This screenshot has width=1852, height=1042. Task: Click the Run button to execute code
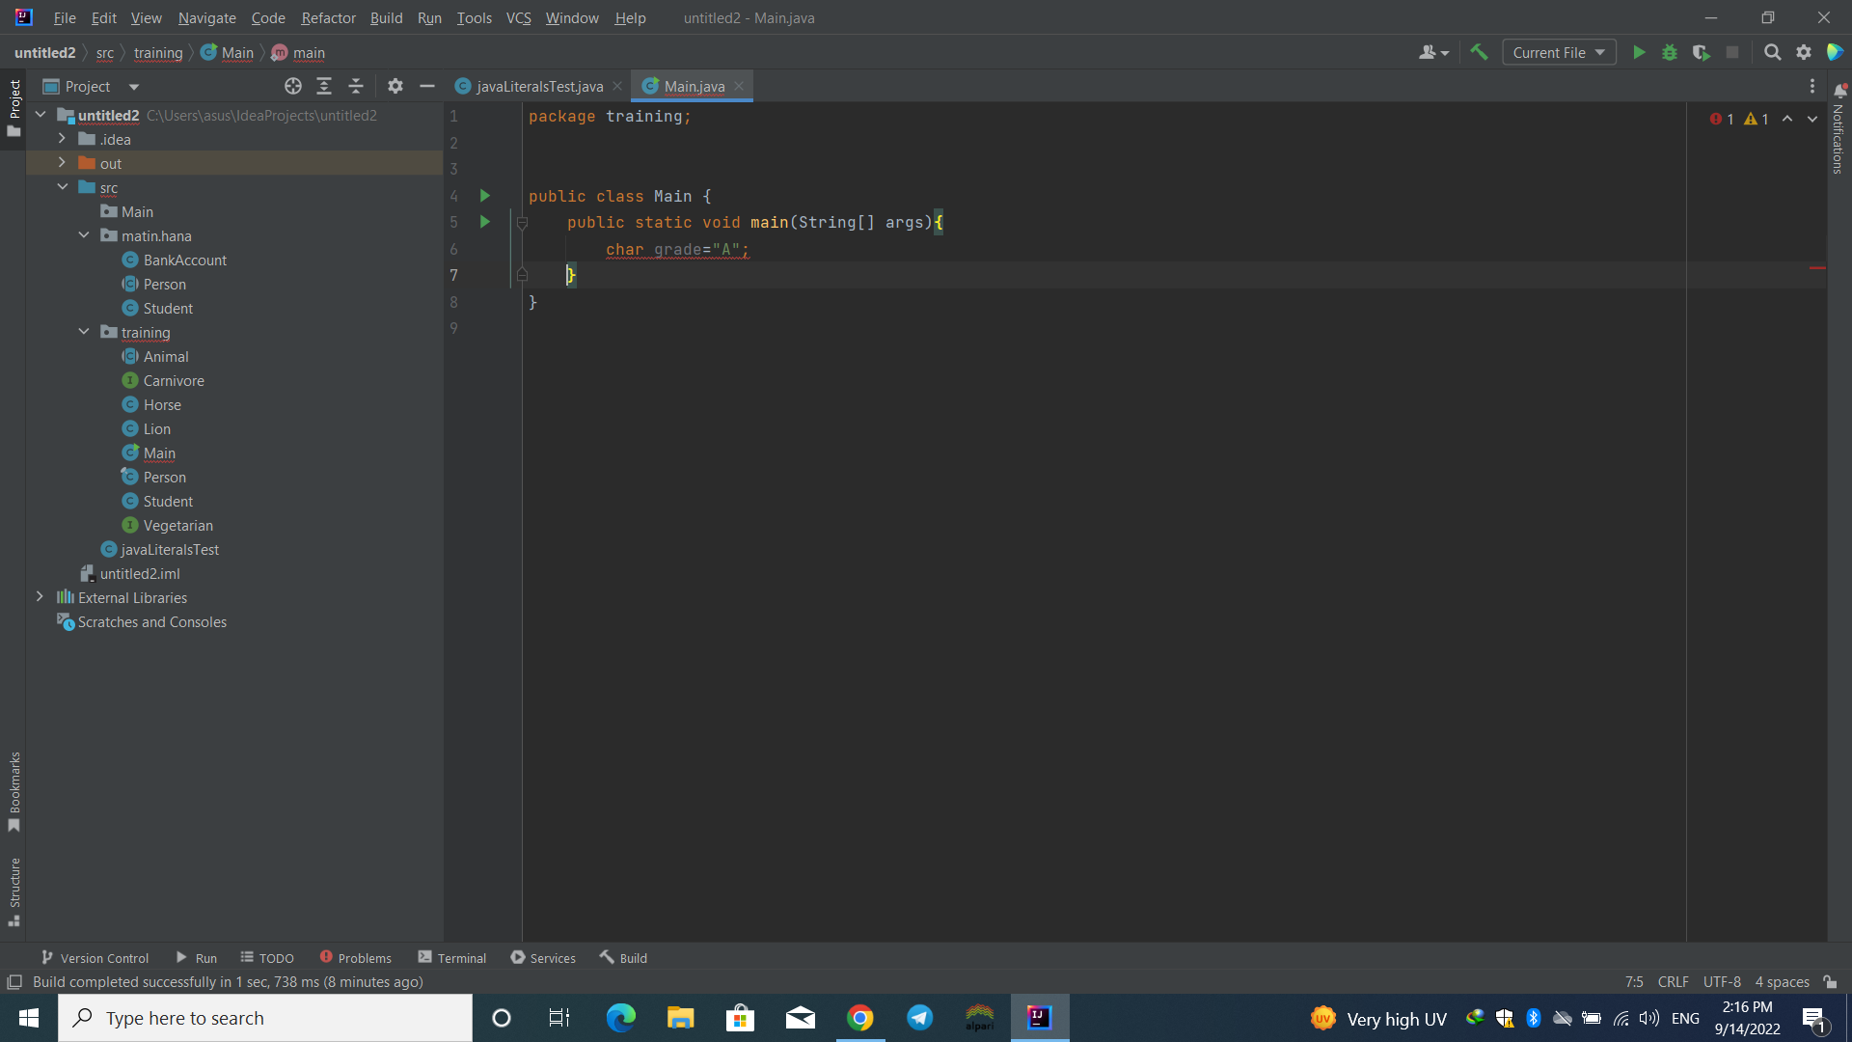click(x=1640, y=52)
